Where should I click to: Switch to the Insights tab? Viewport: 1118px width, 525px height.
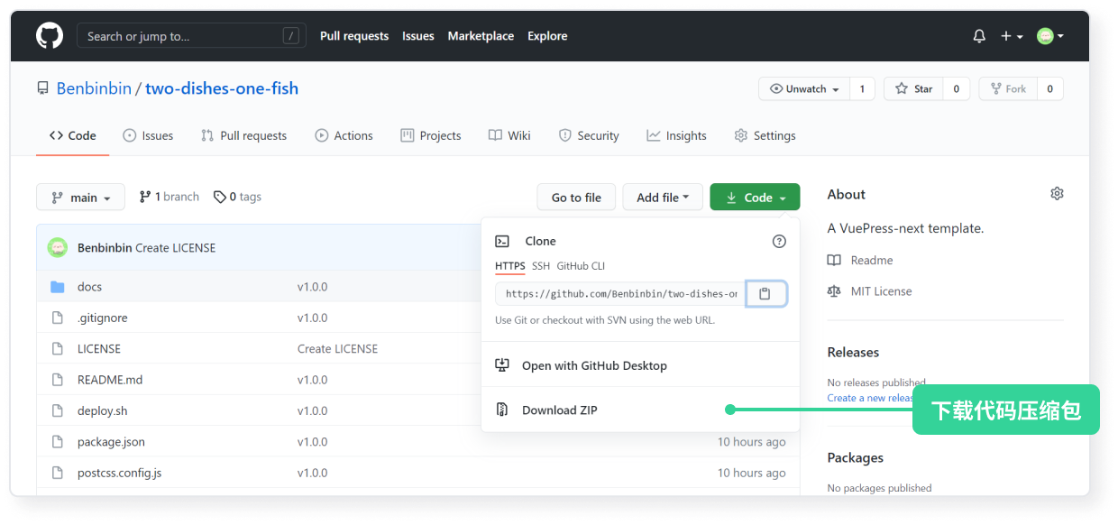[x=676, y=135]
